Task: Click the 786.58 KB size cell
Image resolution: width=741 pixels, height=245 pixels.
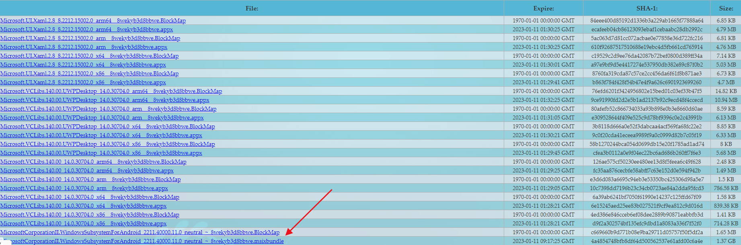Action: (726, 188)
